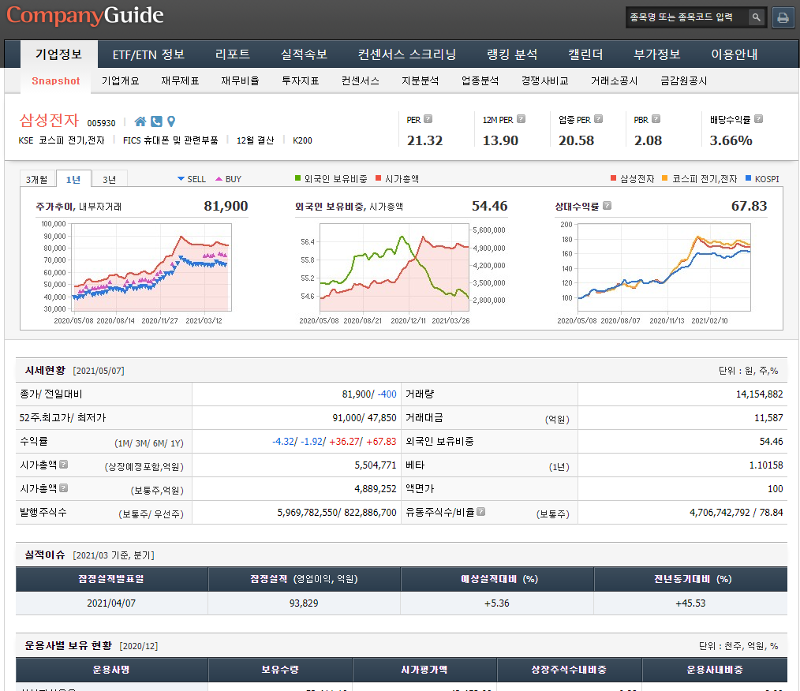Click the 삼성전자 company name
This screenshot has height=691, width=800.
pyautogui.click(x=49, y=121)
